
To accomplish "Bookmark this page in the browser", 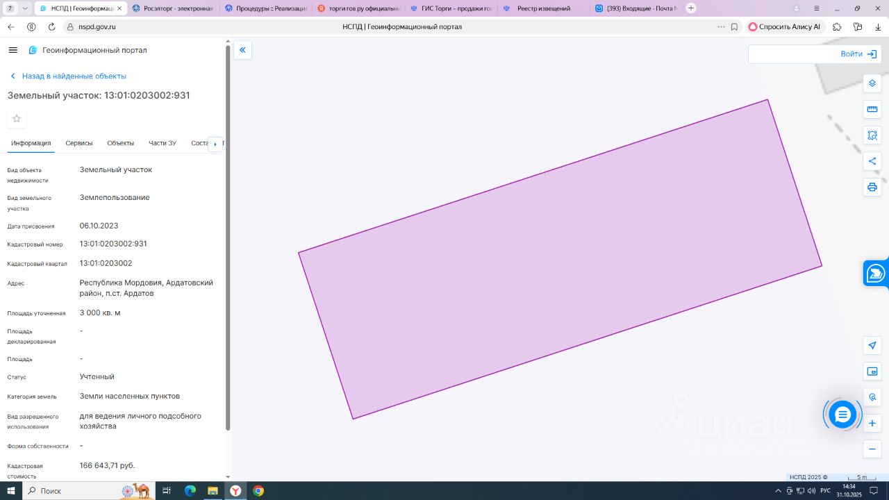I will [x=734, y=26].
